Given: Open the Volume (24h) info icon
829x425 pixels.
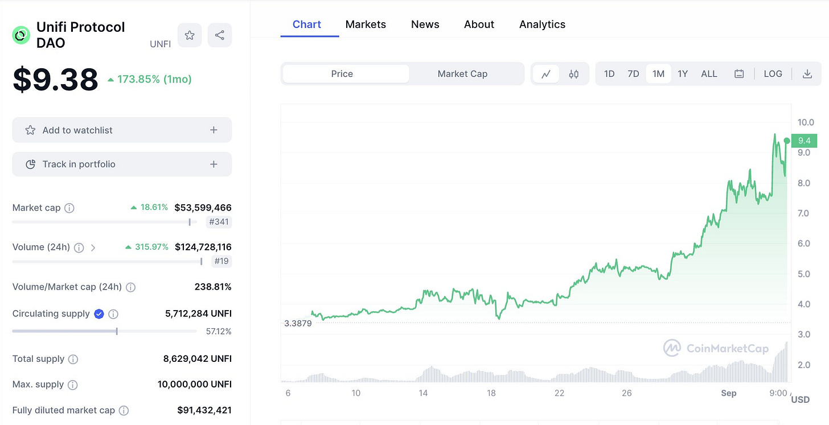Looking at the screenshot, I should pos(79,247).
